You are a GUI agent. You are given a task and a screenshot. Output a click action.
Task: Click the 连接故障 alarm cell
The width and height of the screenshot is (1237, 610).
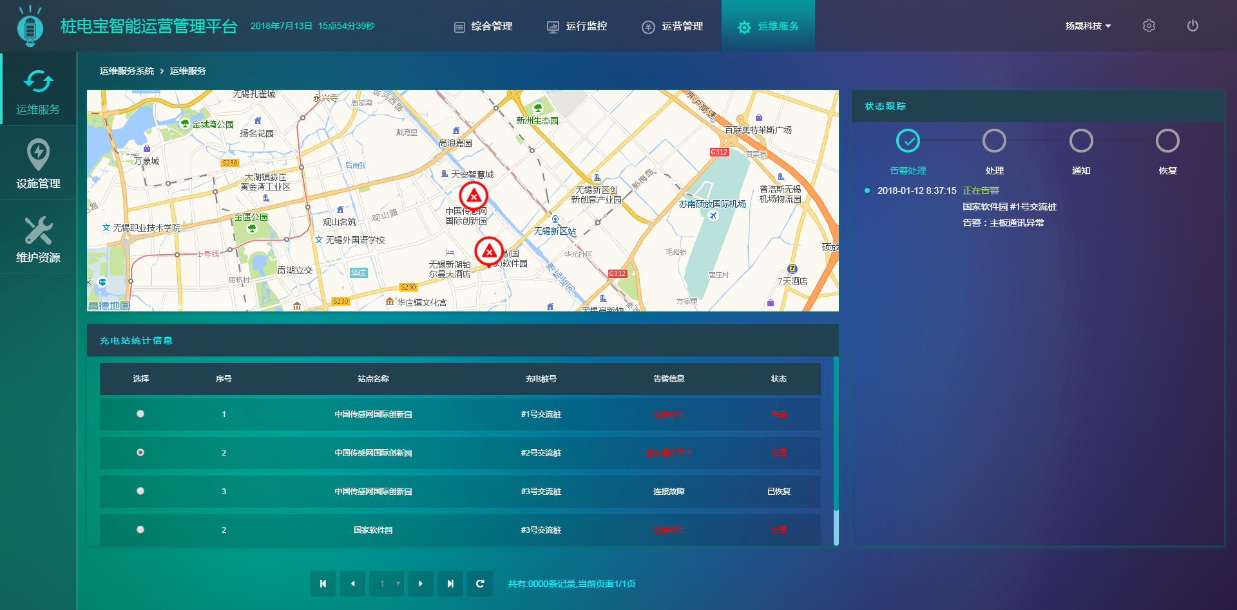point(669,492)
